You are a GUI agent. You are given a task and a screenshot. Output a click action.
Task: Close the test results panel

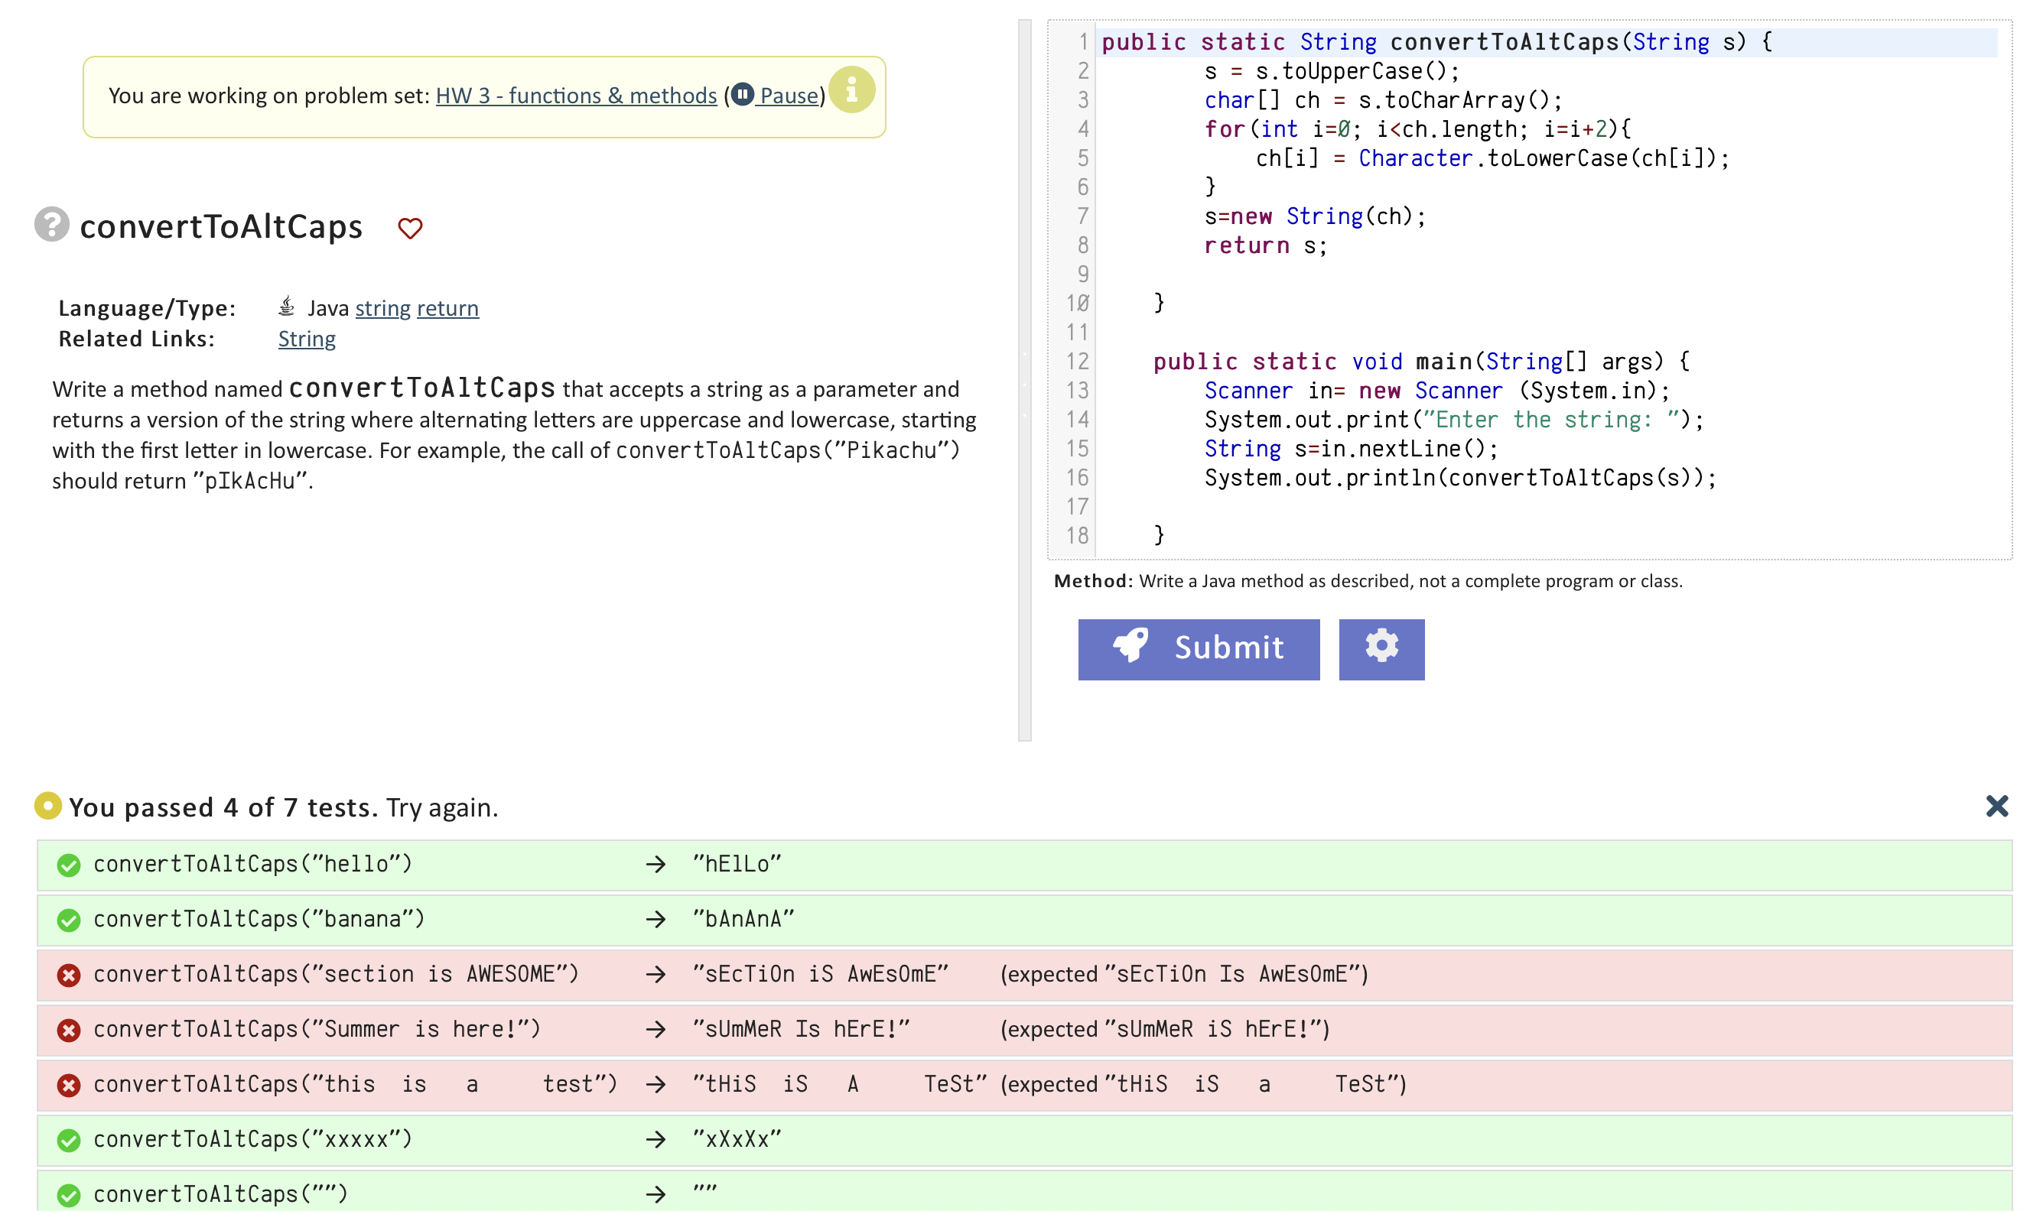click(x=1996, y=807)
